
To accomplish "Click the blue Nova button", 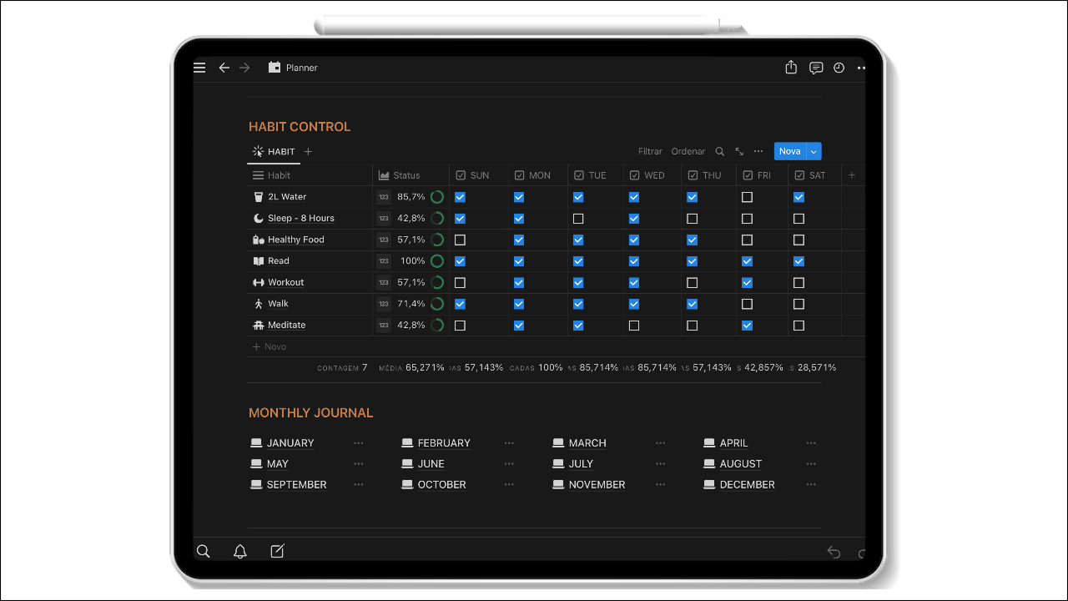I will click(788, 151).
